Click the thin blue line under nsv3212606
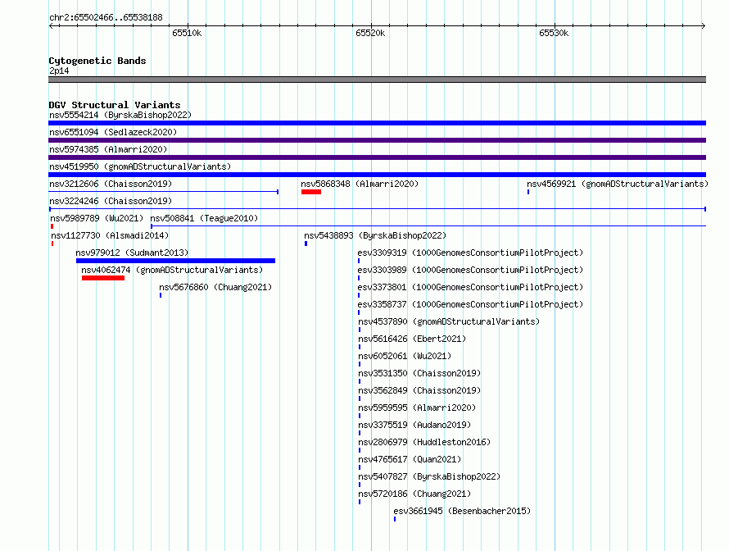Screen dimensions: 729x551 pos(163,192)
